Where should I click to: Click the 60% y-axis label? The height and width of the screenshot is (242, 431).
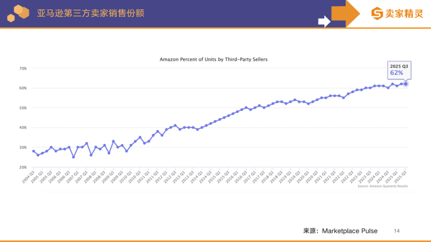click(23, 88)
